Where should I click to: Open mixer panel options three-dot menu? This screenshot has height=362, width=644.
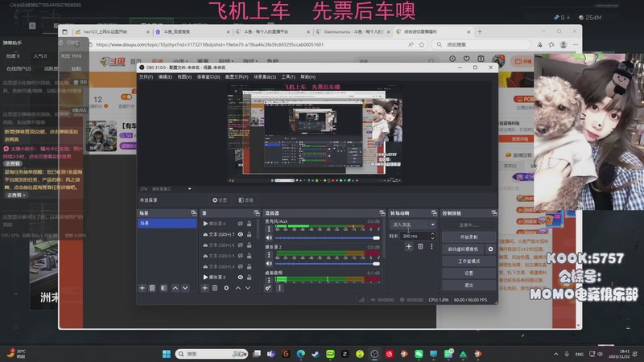[x=279, y=288]
